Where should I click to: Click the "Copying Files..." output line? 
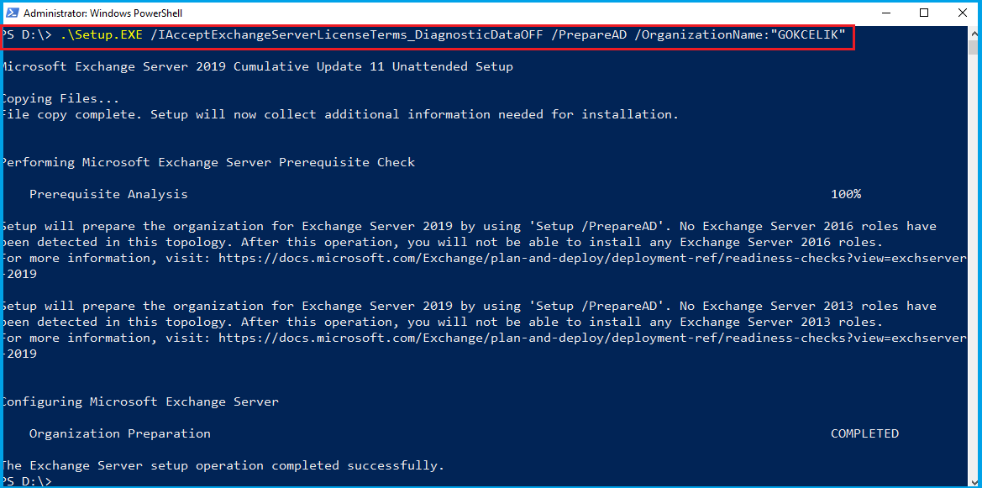(x=60, y=98)
